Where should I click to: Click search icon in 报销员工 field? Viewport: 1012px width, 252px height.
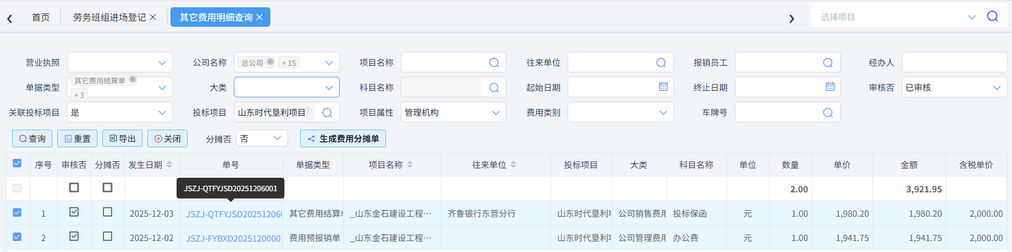tap(828, 63)
